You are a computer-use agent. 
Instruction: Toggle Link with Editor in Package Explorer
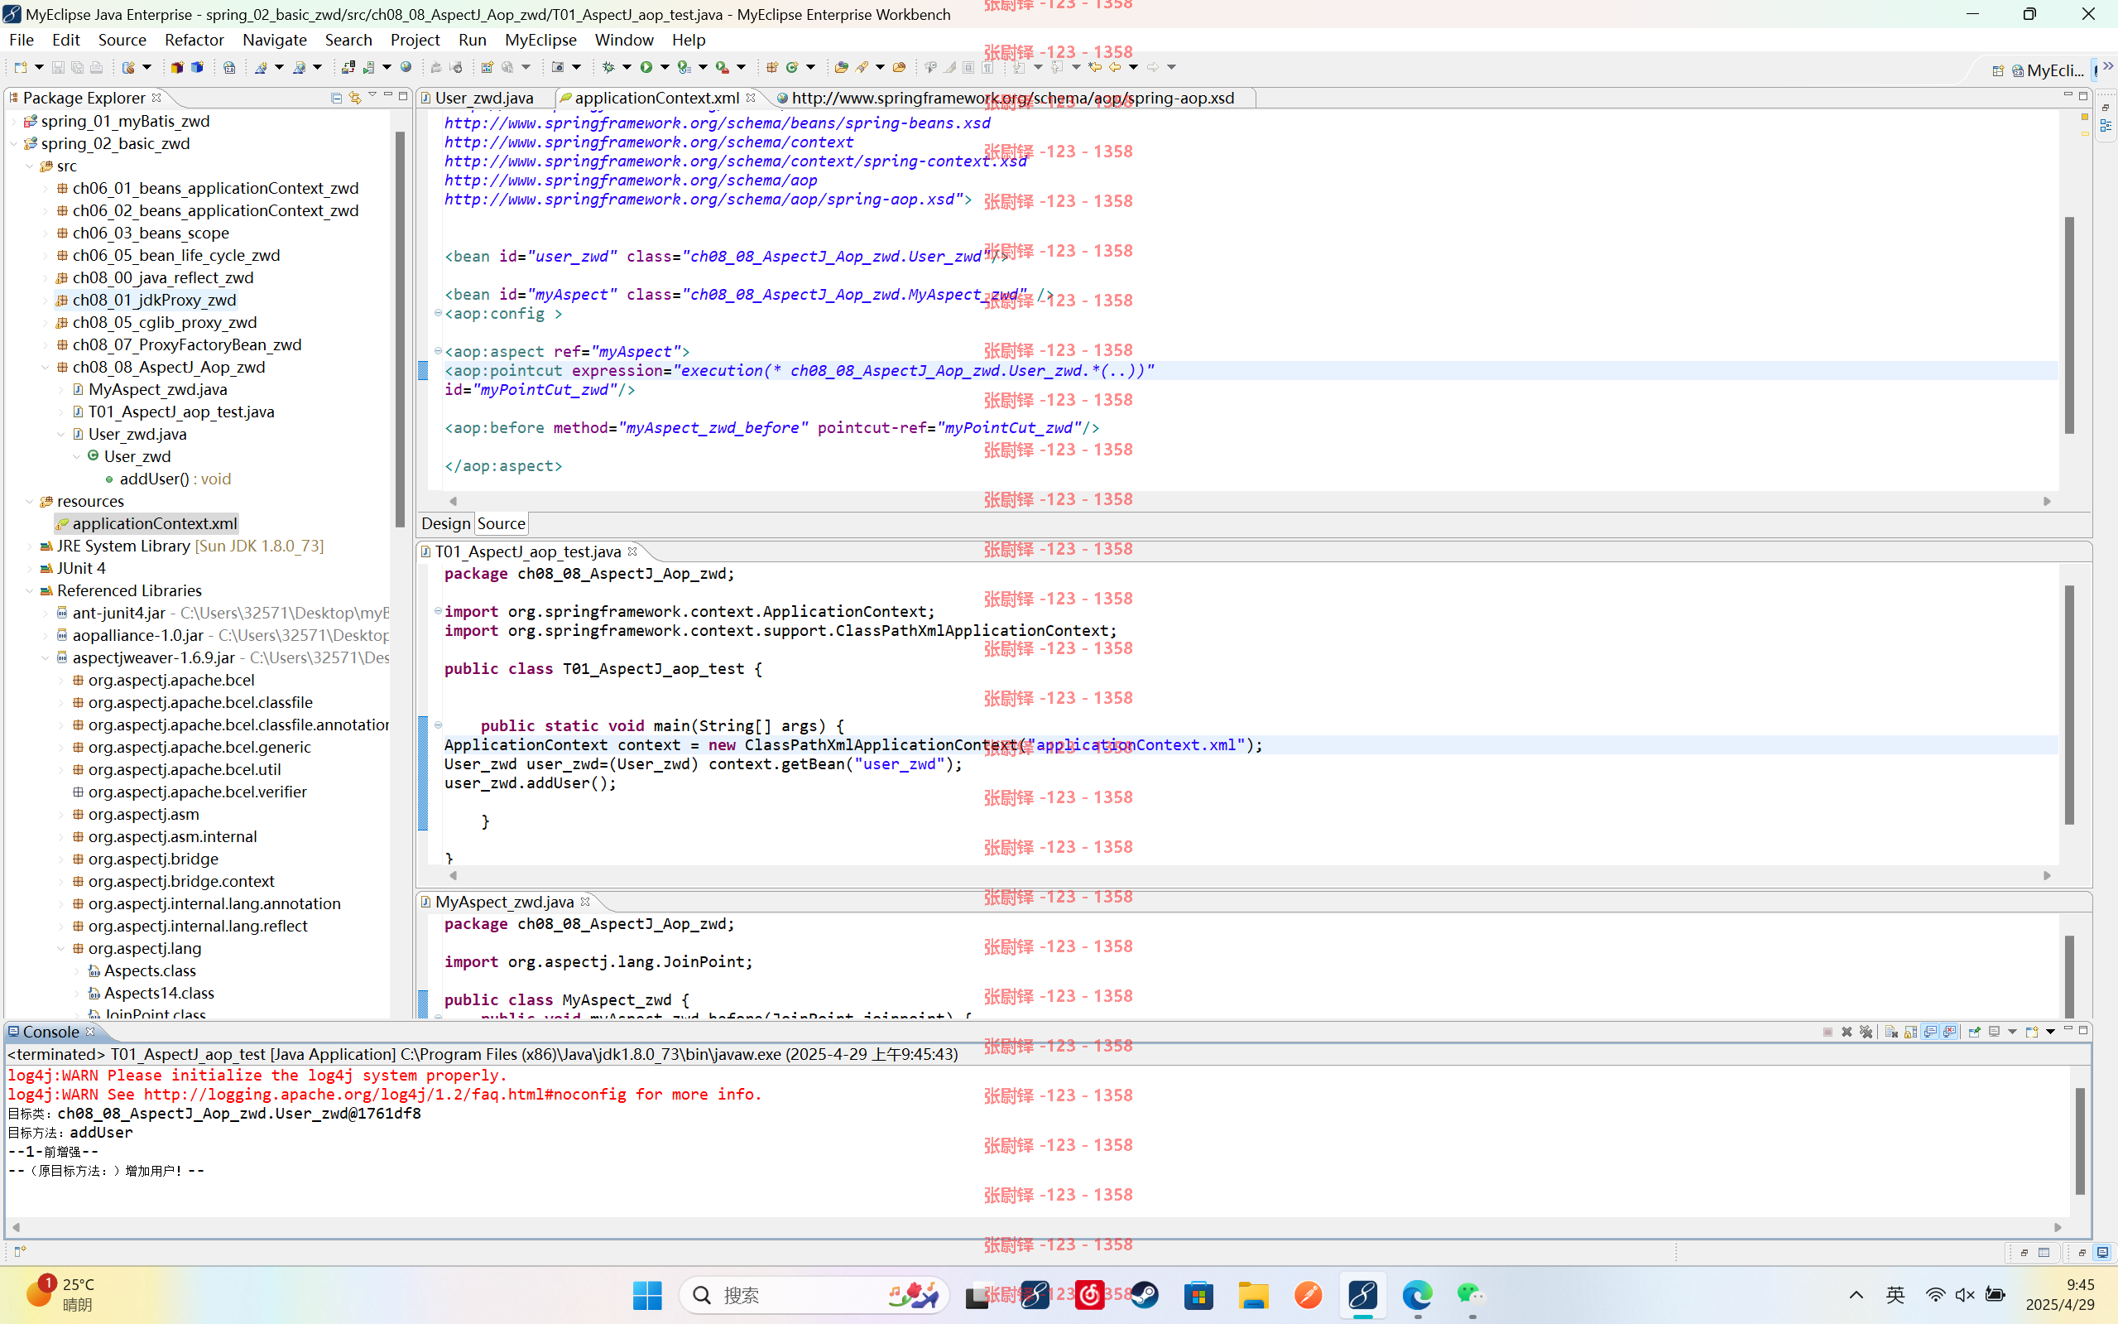pos(354,97)
